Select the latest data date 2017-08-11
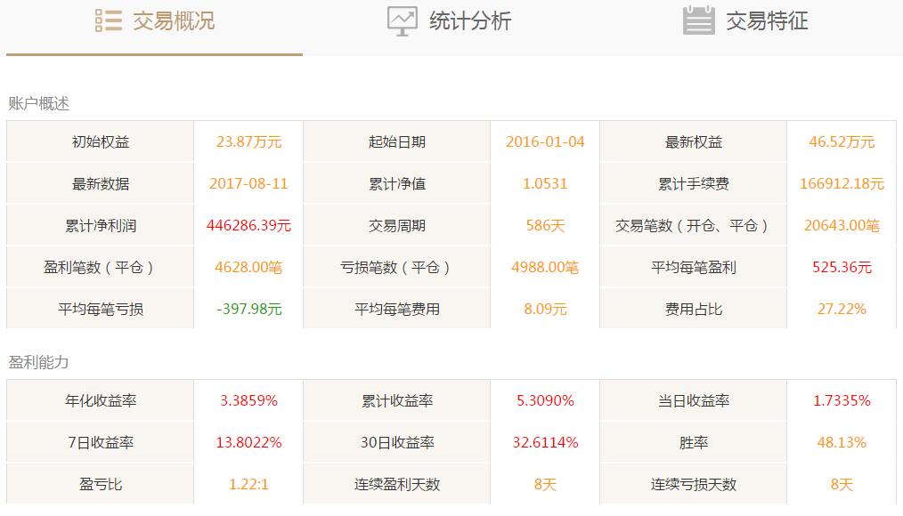Viewport: 903px width, 516px height. (x=248, y=184)
